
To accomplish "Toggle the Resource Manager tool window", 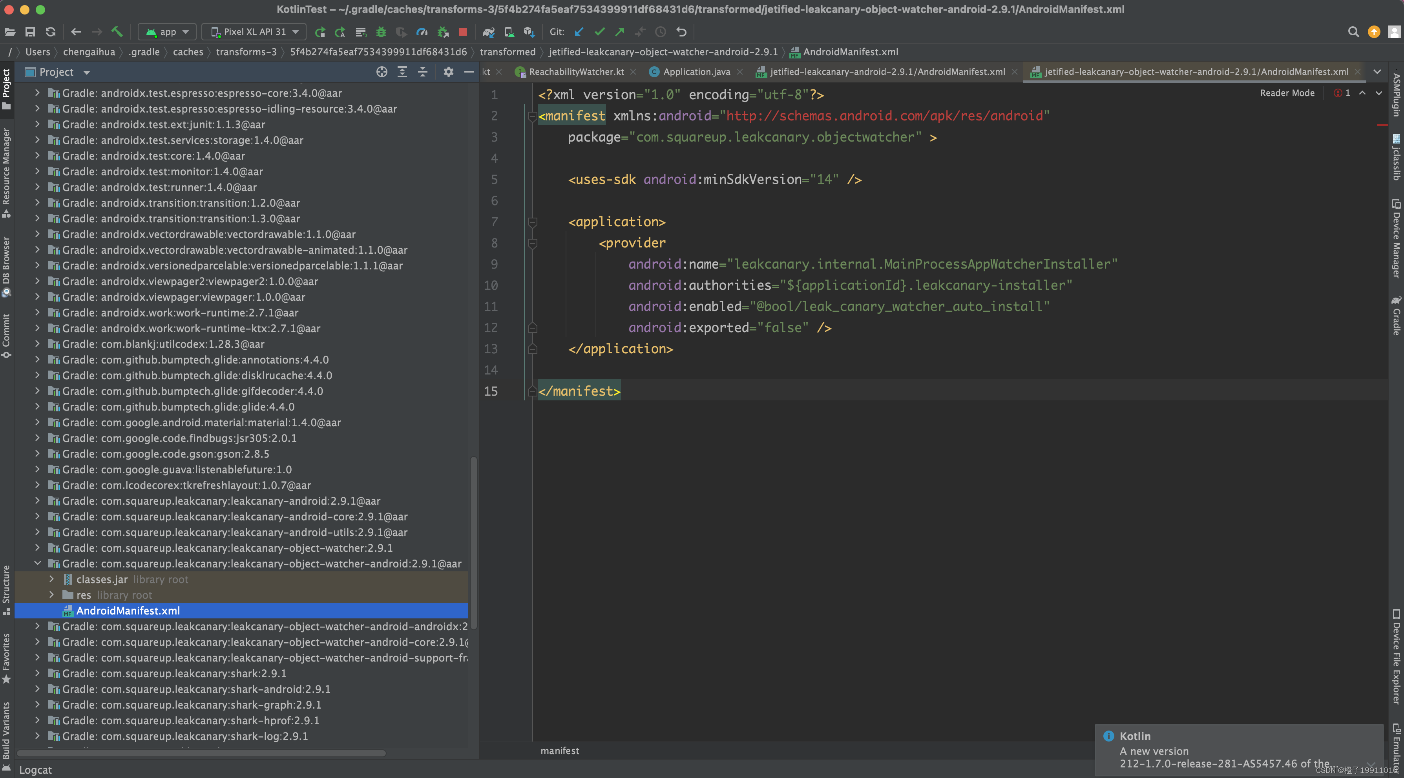I will click(x=7, y=173).
